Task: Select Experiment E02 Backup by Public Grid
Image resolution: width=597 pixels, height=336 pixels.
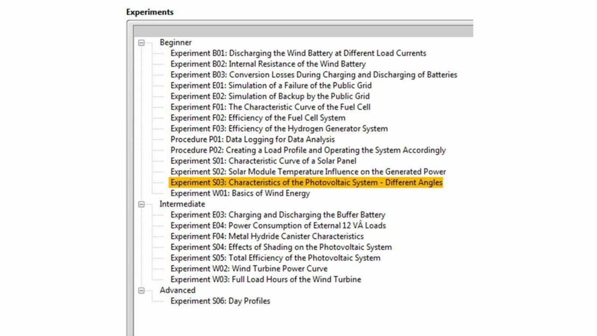Action: tap(270, 96)
